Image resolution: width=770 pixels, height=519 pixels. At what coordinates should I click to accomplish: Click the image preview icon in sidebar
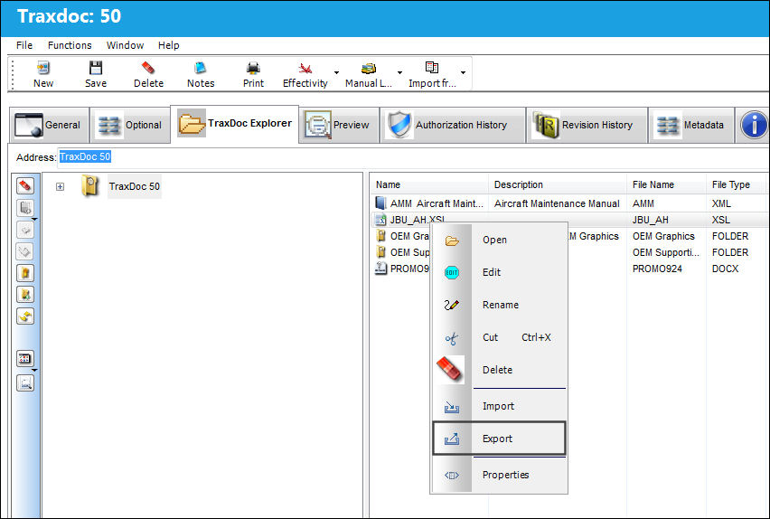[x=25, y=382]
